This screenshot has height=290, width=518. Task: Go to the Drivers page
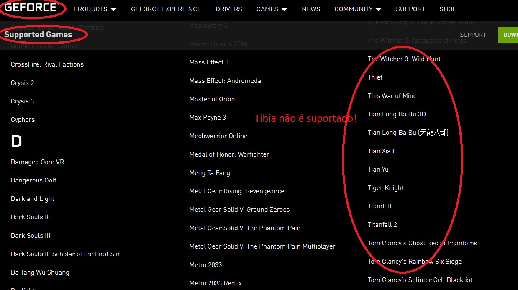click(229, 9)
